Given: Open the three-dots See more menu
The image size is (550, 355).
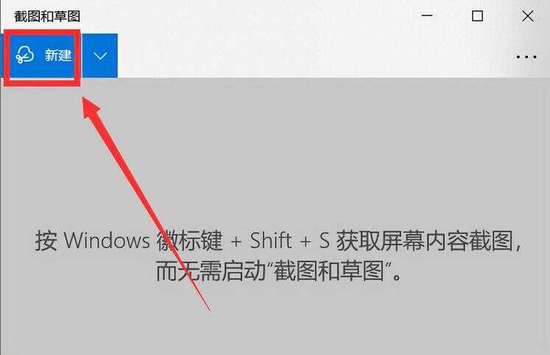Looking at the screenshot, I should (526, 57).
